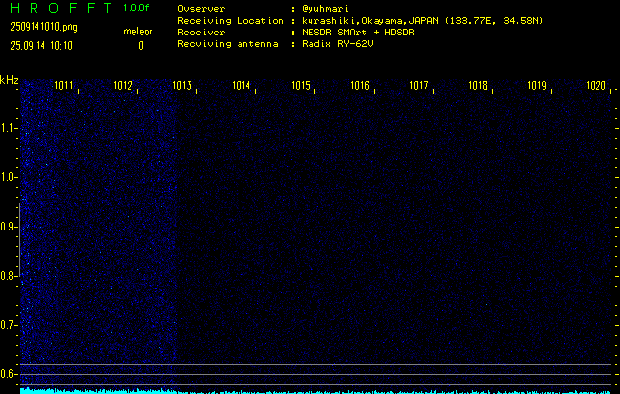Click the 0.9 kHz axis label
The image size is (620, 394).
tap(7, 227)
